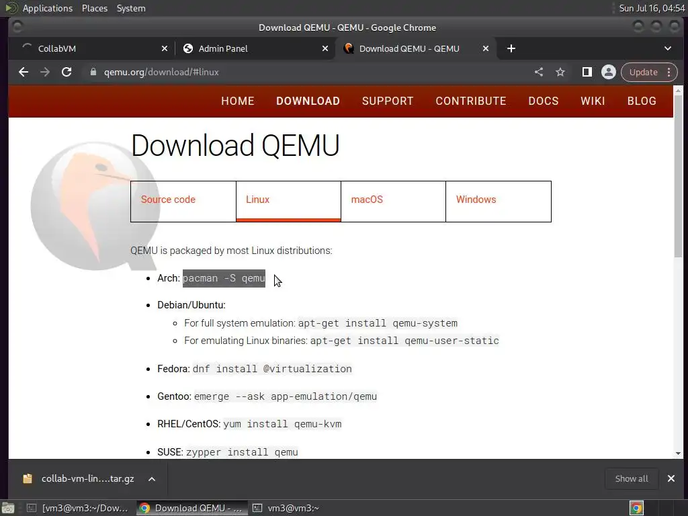Click the Download QEMU heading
The width and height of the screenshot is (688, 516).
235,145
